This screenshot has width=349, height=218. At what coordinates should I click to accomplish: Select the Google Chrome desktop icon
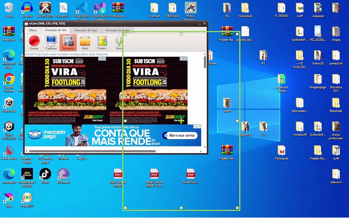pyautogui.click(x=9, y=83)
